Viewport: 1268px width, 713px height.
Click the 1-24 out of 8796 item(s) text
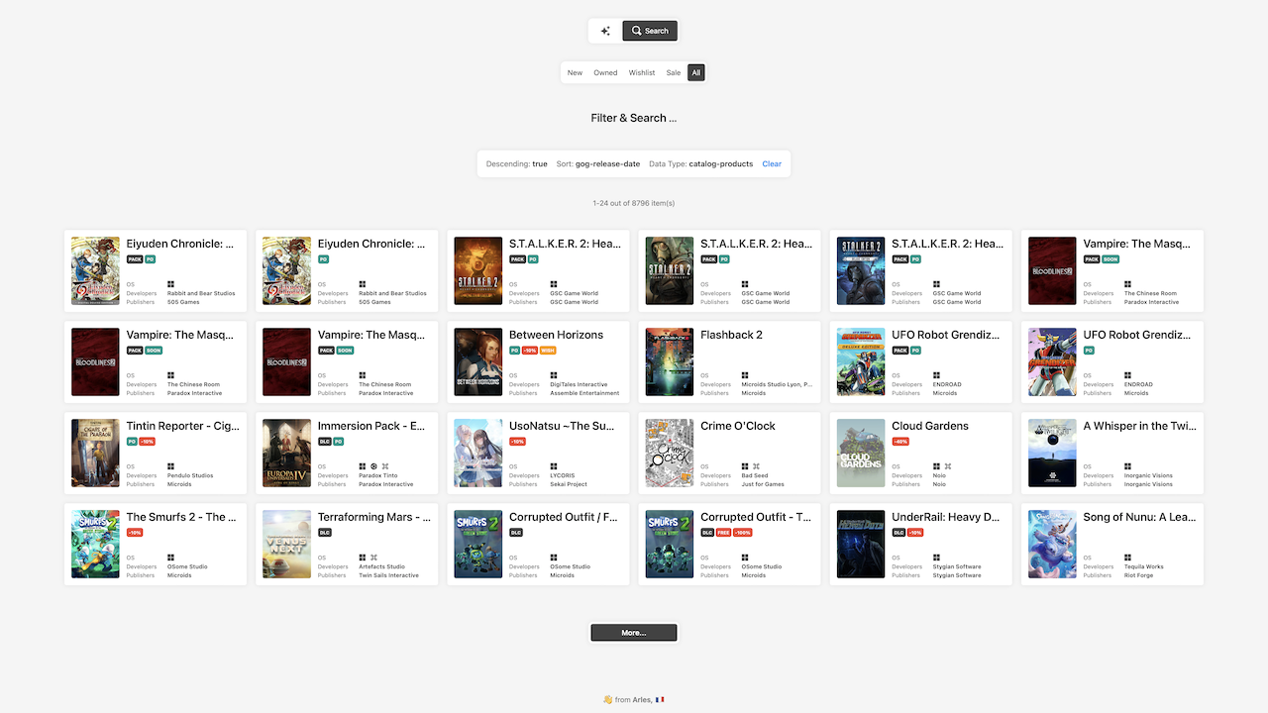(x=634, y=203)
